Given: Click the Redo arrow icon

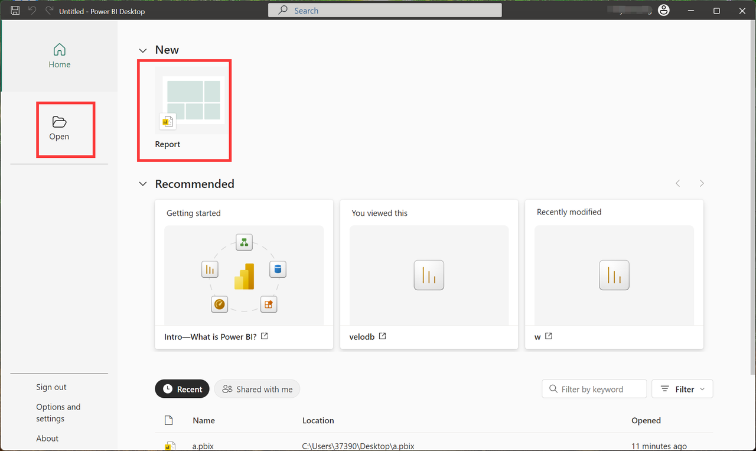Looking at the screenshot, I should (x=49, y=11).
